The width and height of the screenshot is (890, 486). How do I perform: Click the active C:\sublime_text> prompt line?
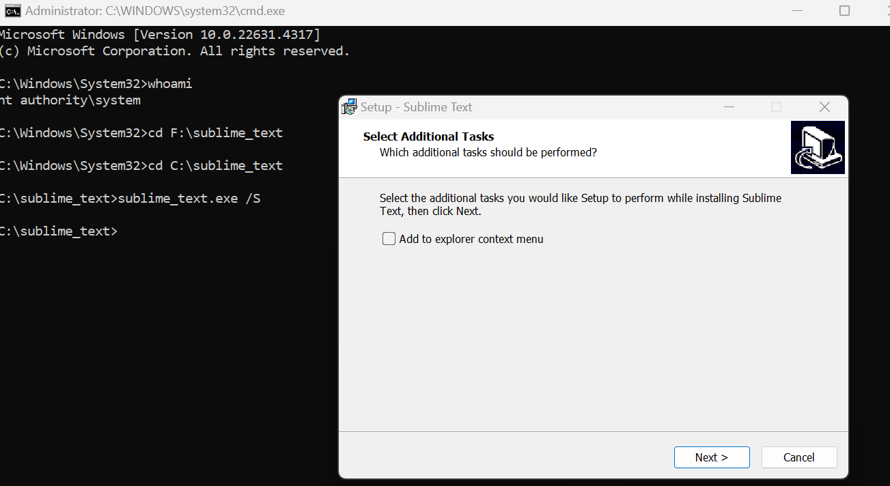pos(58,231)
